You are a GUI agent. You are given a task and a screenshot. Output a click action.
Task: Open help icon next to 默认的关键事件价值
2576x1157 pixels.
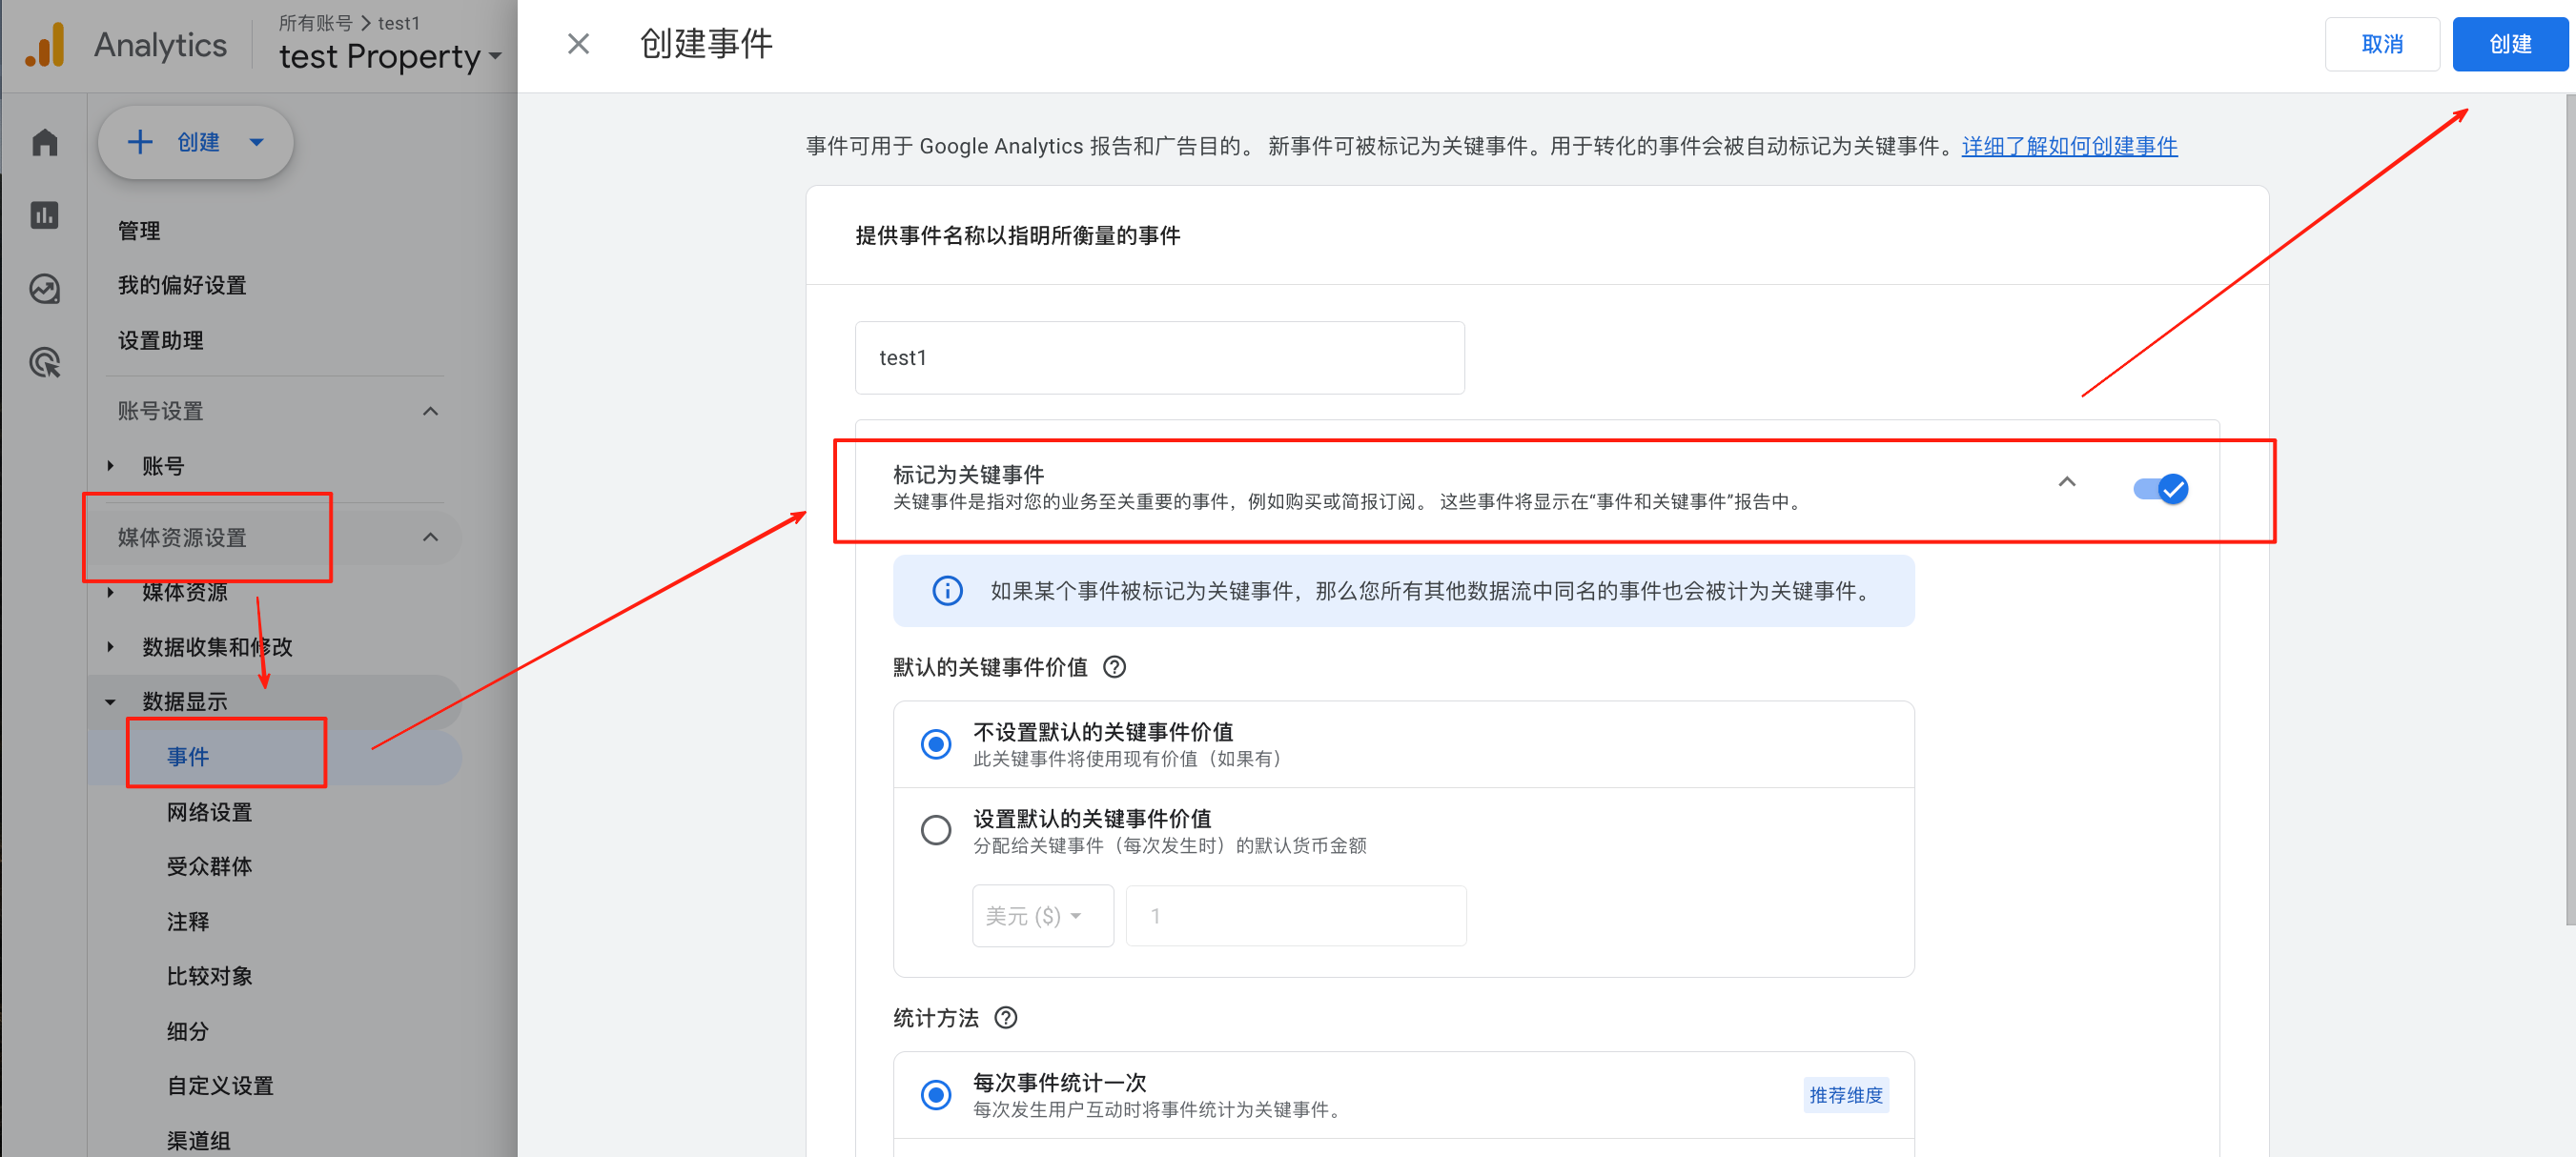pyautogui.click(x=1115, y=667)
